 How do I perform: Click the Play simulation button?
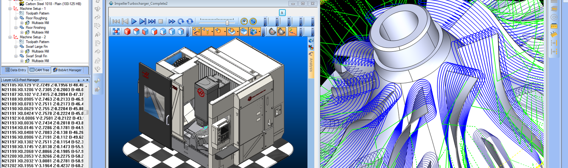(134, 21)
